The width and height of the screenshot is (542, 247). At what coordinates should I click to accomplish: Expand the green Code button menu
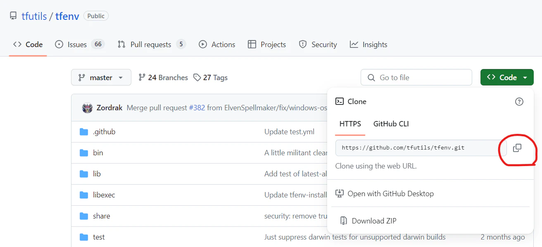click(507, 77)
